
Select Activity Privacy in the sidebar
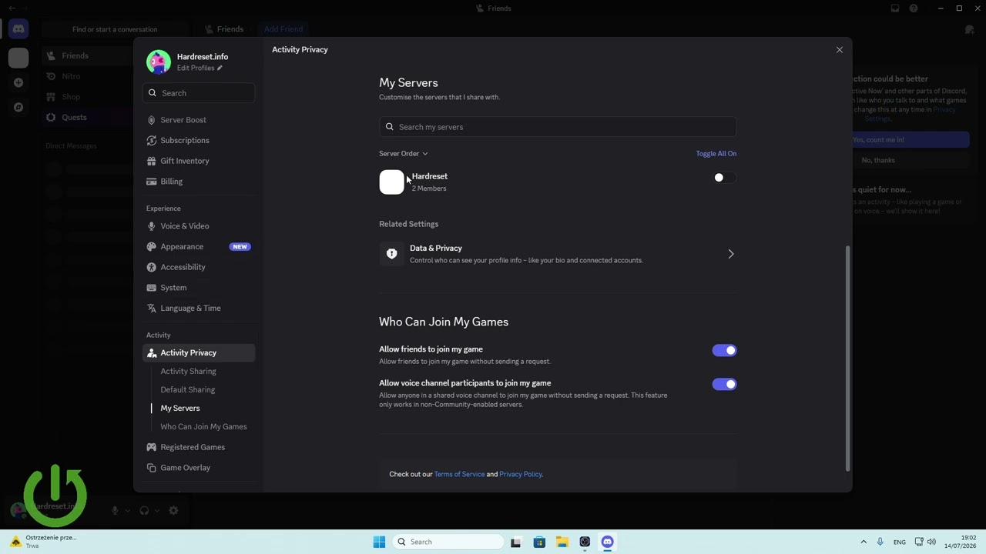pos(199,352)
